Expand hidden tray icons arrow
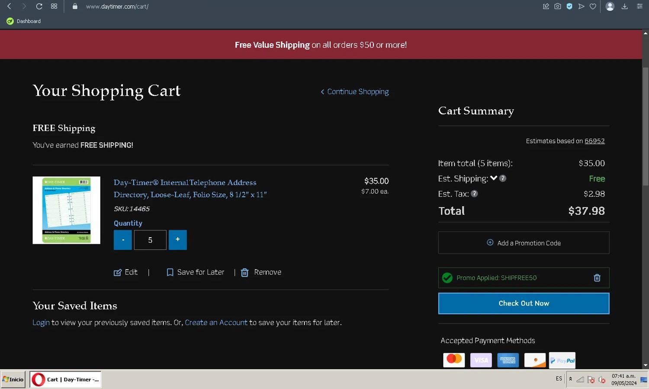Viewport: 649px width, 389px height. coord(570,379)
